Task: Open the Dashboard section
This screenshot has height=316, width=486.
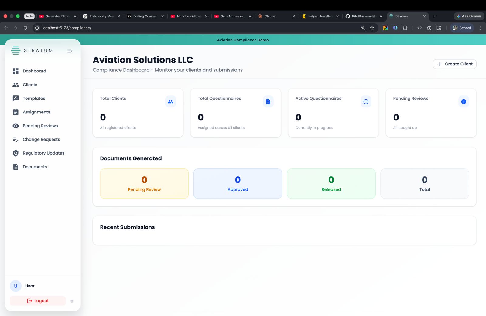Action: [x=34, y=71]
